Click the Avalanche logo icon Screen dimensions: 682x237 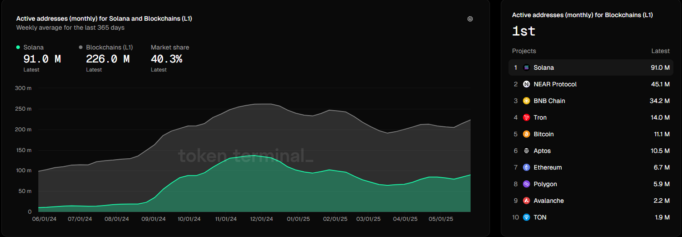(x=526, y=201)
